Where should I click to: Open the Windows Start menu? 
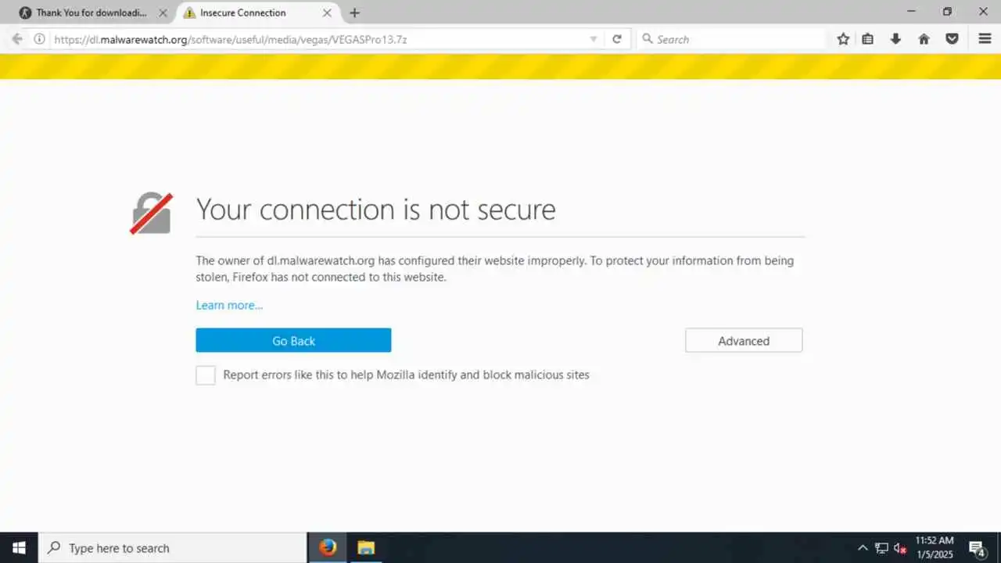click(x=19, y=547)
